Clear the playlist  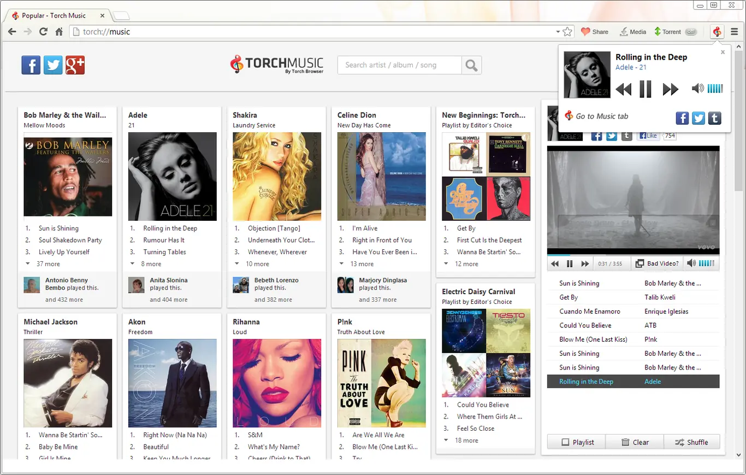tap(635, 442)
